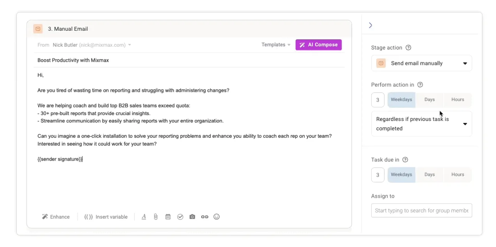Open the Regardless if previous task dropdown
The width and height of the screenshot is (496, 247).
pyautogui.click(x=422, y=124)
